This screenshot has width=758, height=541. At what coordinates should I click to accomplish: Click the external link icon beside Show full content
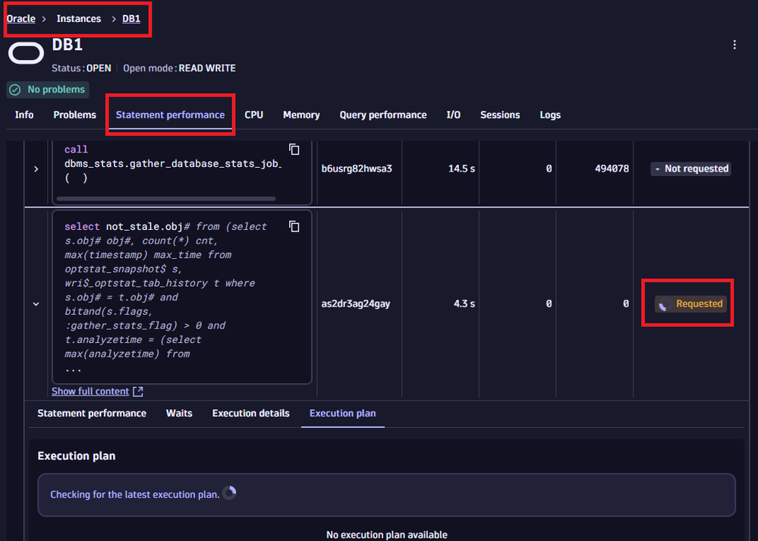[137, 392]
